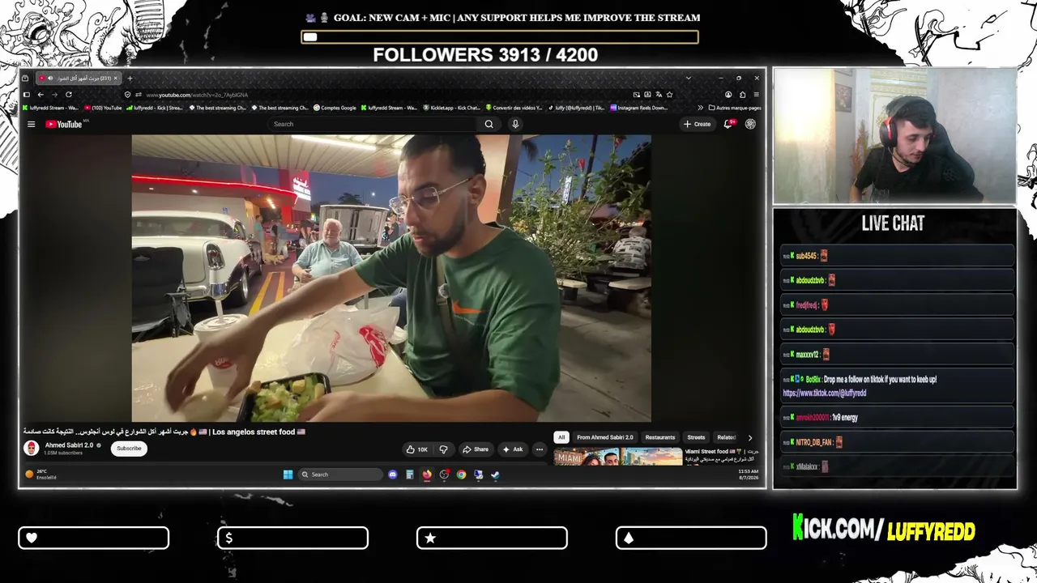The height and width of the screenshot is (583, 1037).
Task: Select the Streets filter chip
Action: (696, 437)
